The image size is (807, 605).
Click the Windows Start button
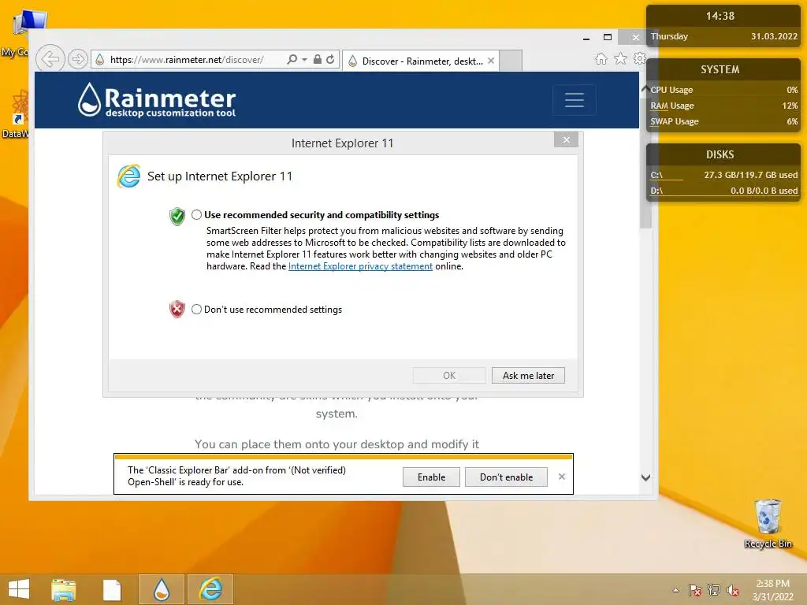[x=19, y=589]
